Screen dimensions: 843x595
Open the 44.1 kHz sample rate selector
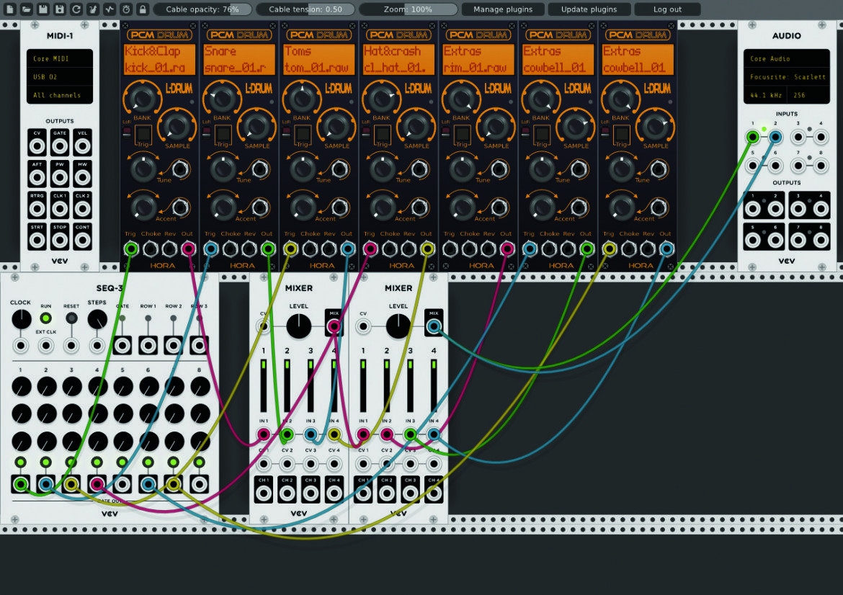(x=766, y=95)
